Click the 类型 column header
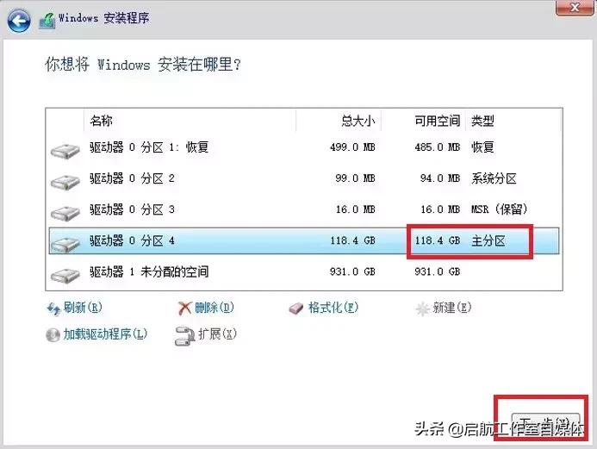The image size is (597, 449). pyautogui.click(x=482, y=122)
